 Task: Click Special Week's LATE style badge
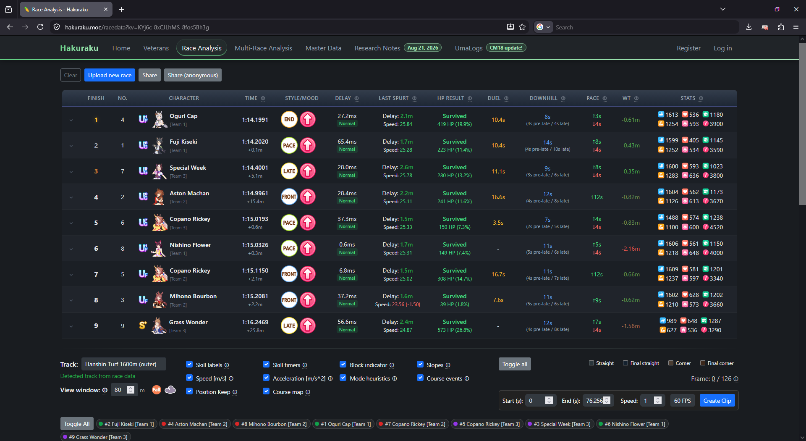[289, 171]
